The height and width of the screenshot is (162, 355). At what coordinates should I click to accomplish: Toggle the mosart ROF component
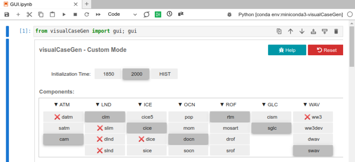[x=230, y=128]
